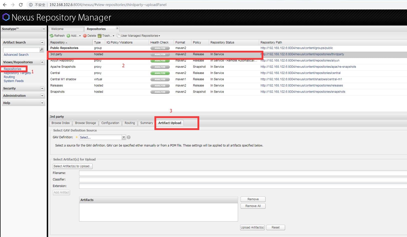Expand the Security panel
The width and height of the screenshot is (407, 237).
[42, 88]
